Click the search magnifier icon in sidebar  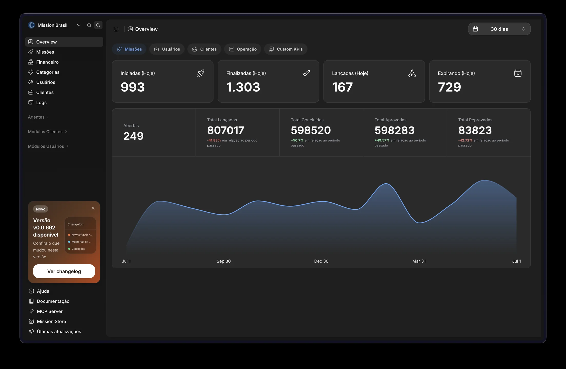[89, 25]
